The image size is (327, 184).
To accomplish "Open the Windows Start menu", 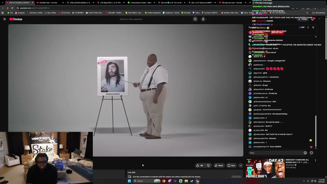I will (x=129, y=181).
